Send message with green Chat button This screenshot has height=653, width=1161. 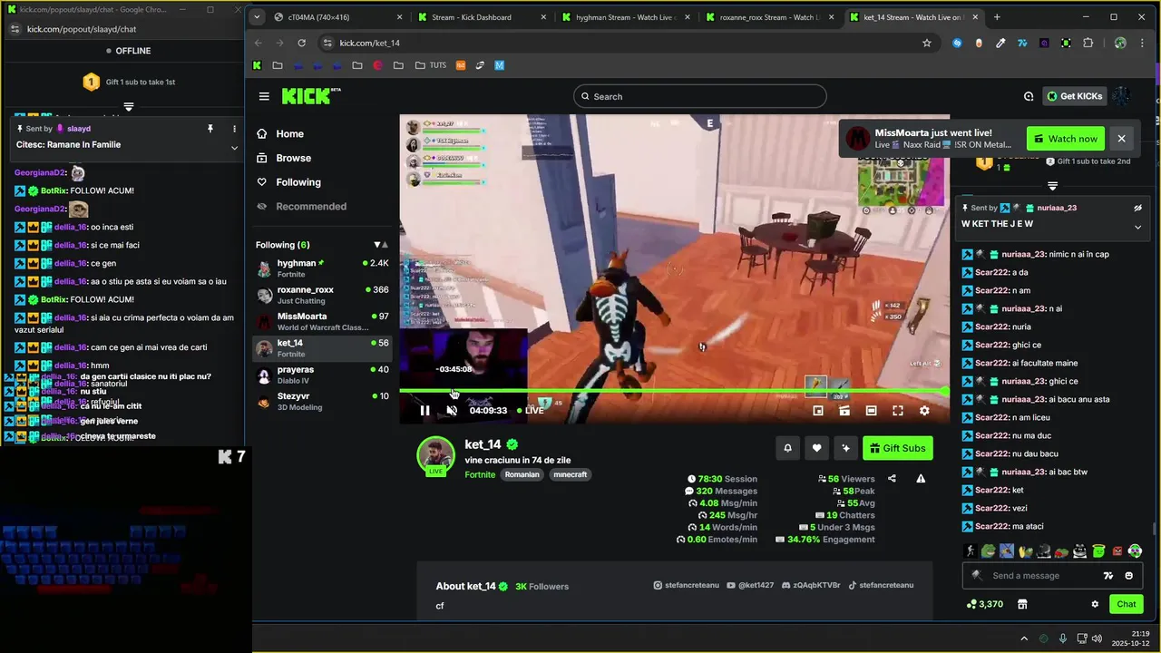click(1126, 604)
